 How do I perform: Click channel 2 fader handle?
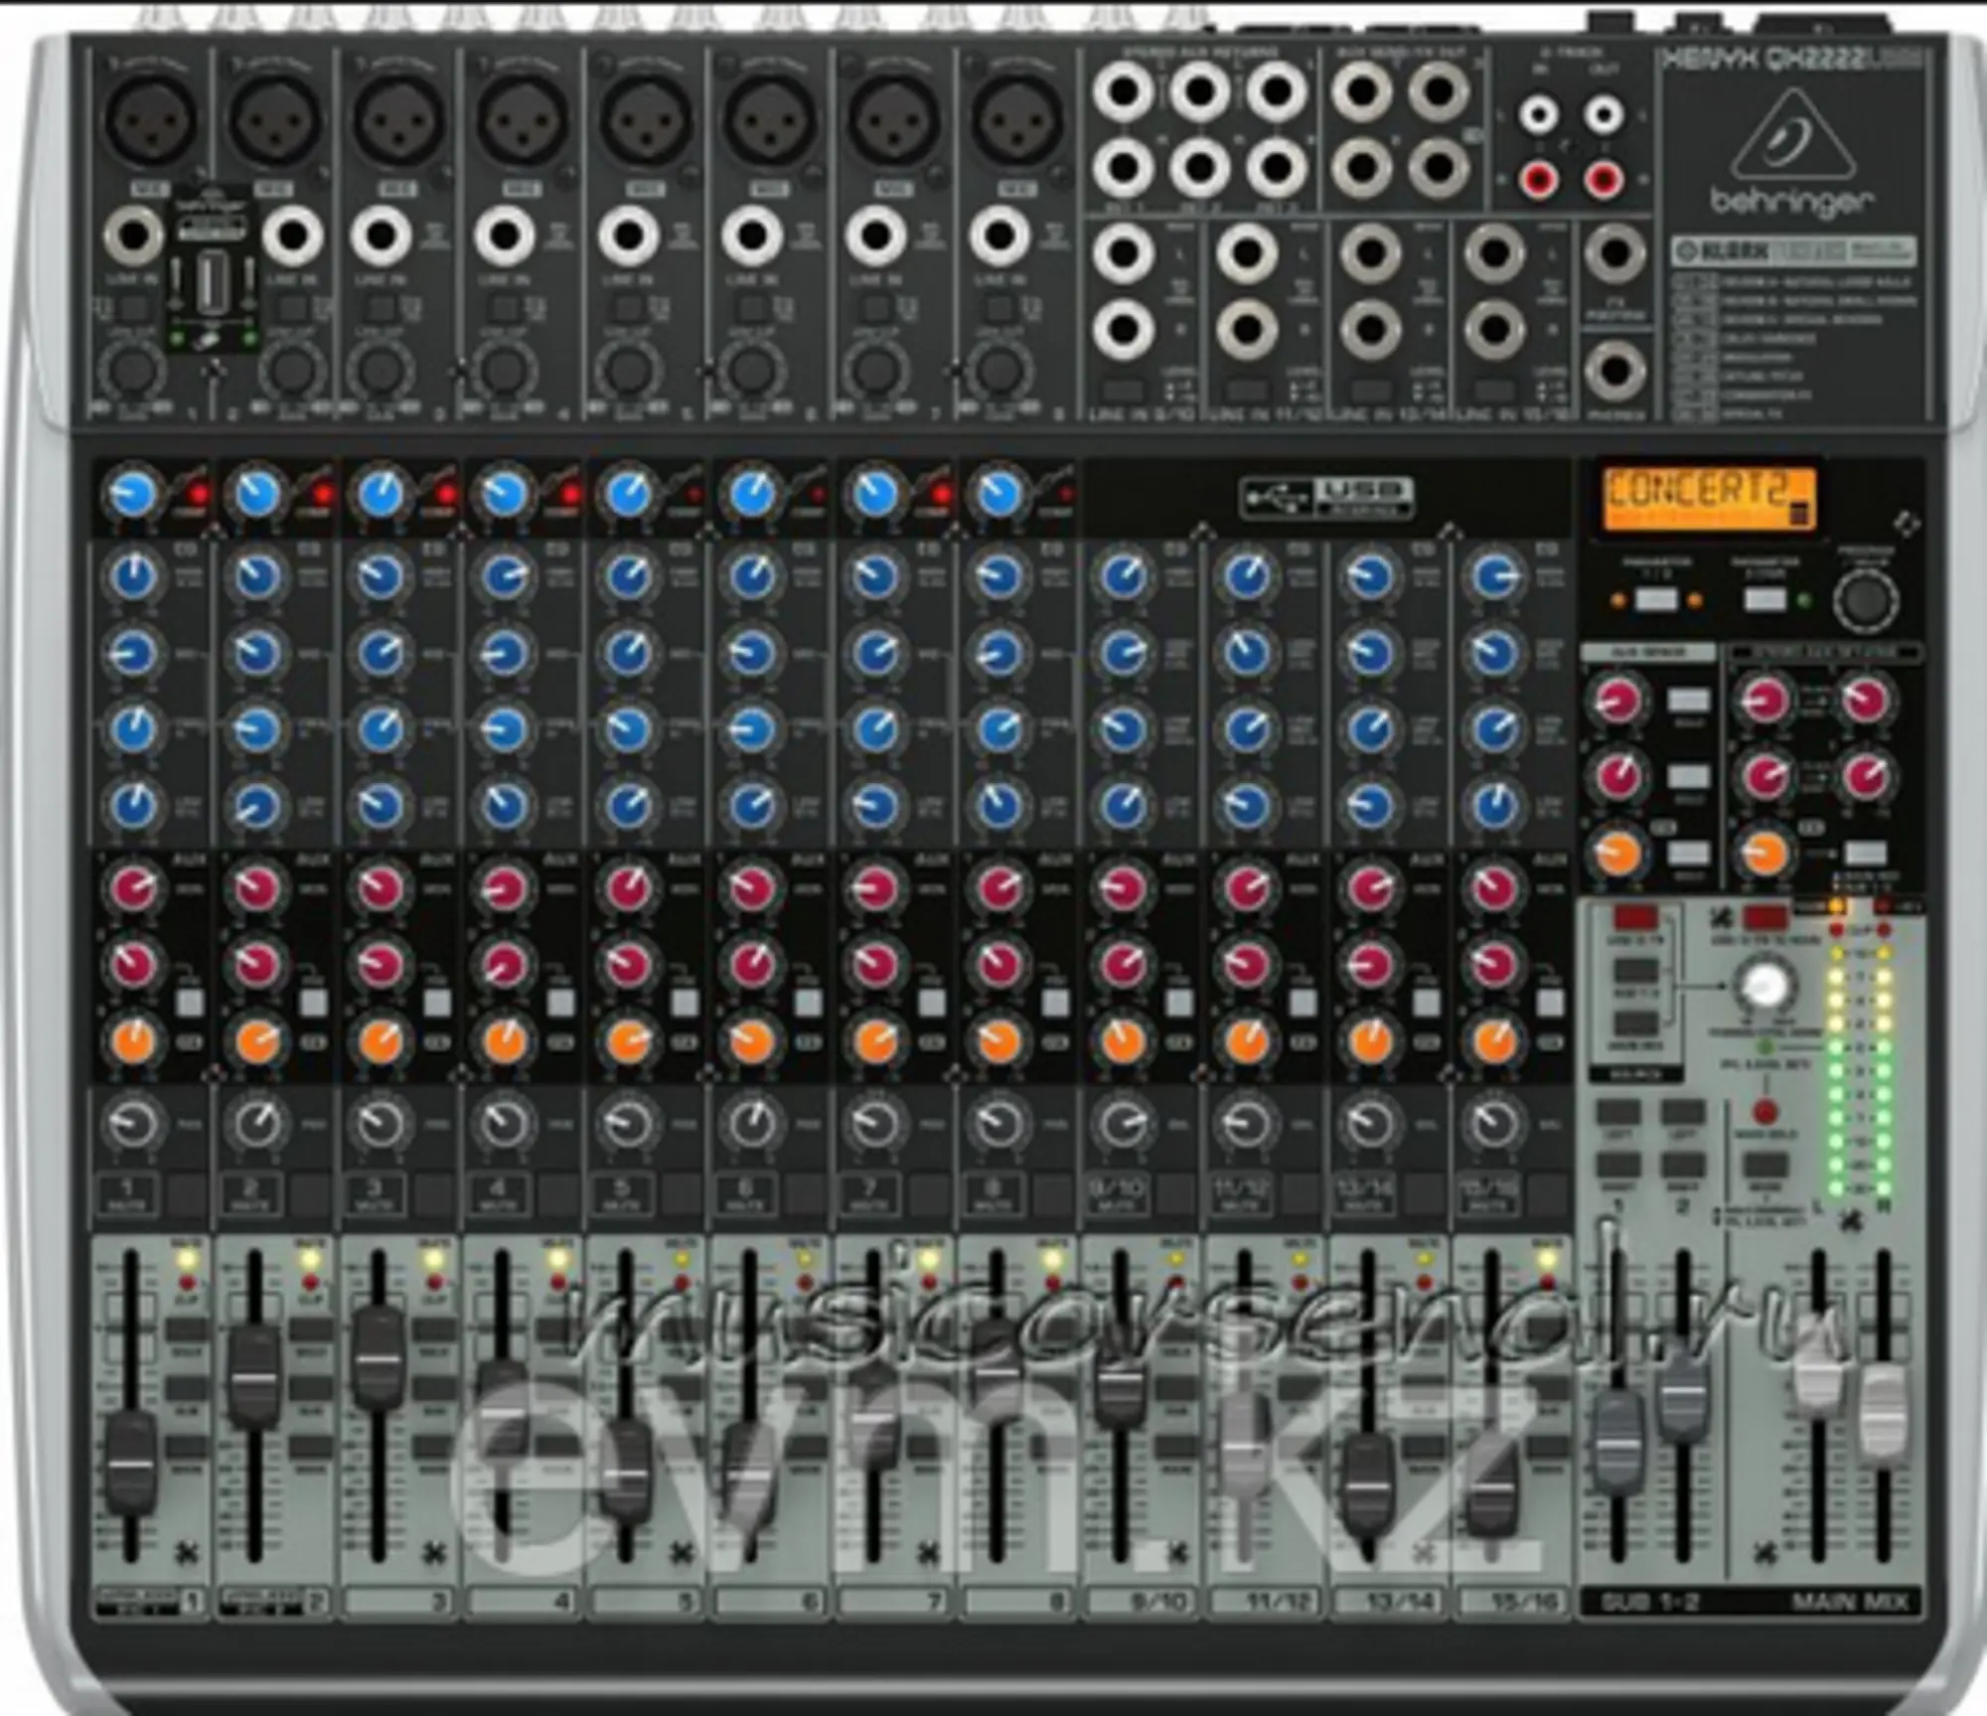[253, 1377]
